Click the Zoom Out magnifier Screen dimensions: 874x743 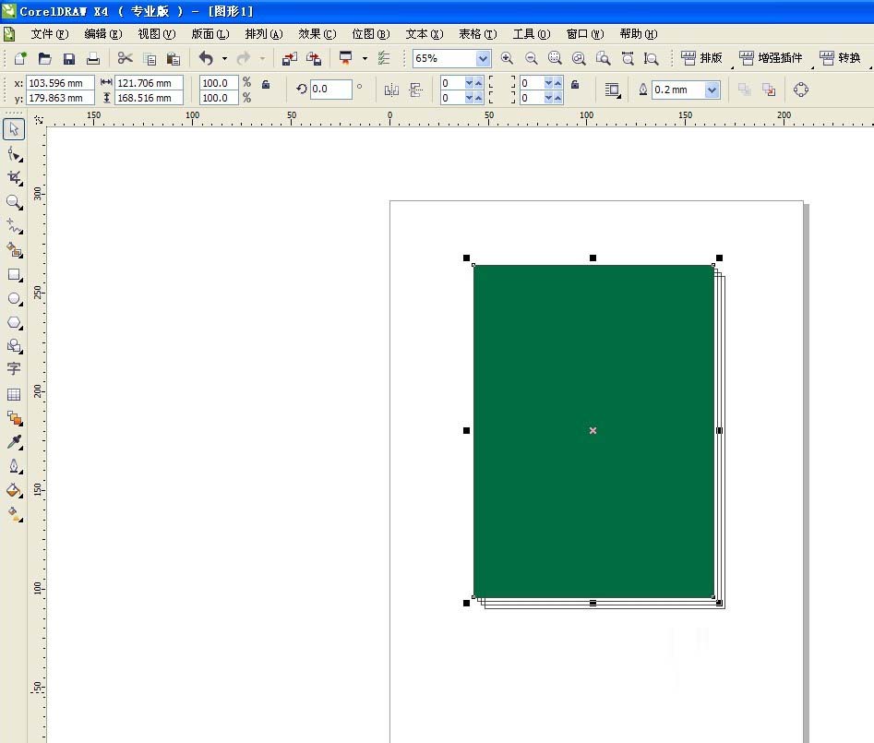point(532,58)
